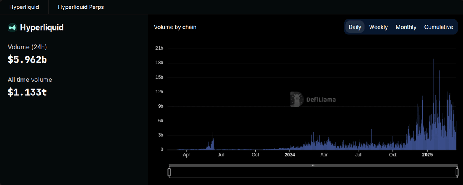Click the 3b y-axis label
463x185 pixels.
pyautogui.click(x=161, y=135)
